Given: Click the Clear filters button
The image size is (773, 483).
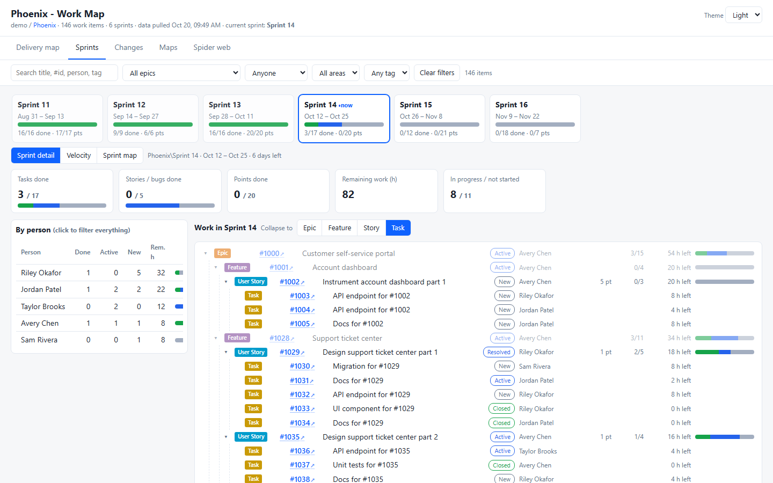Looking at the screenshot, I should [437, 73].
